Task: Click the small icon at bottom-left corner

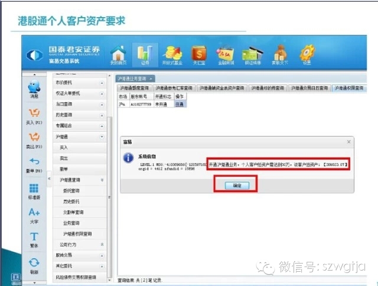Action: tap(16, 278)
